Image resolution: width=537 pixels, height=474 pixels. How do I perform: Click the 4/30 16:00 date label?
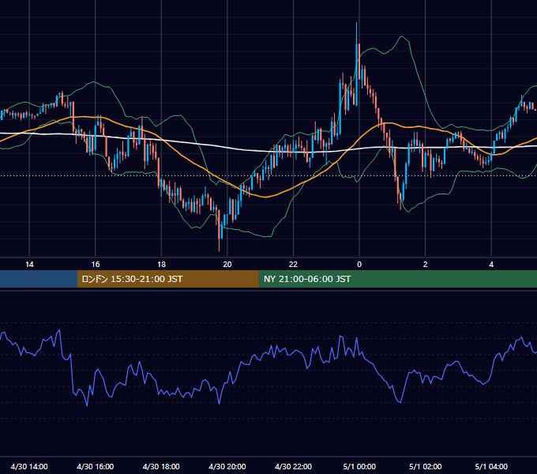click(96, 466)
